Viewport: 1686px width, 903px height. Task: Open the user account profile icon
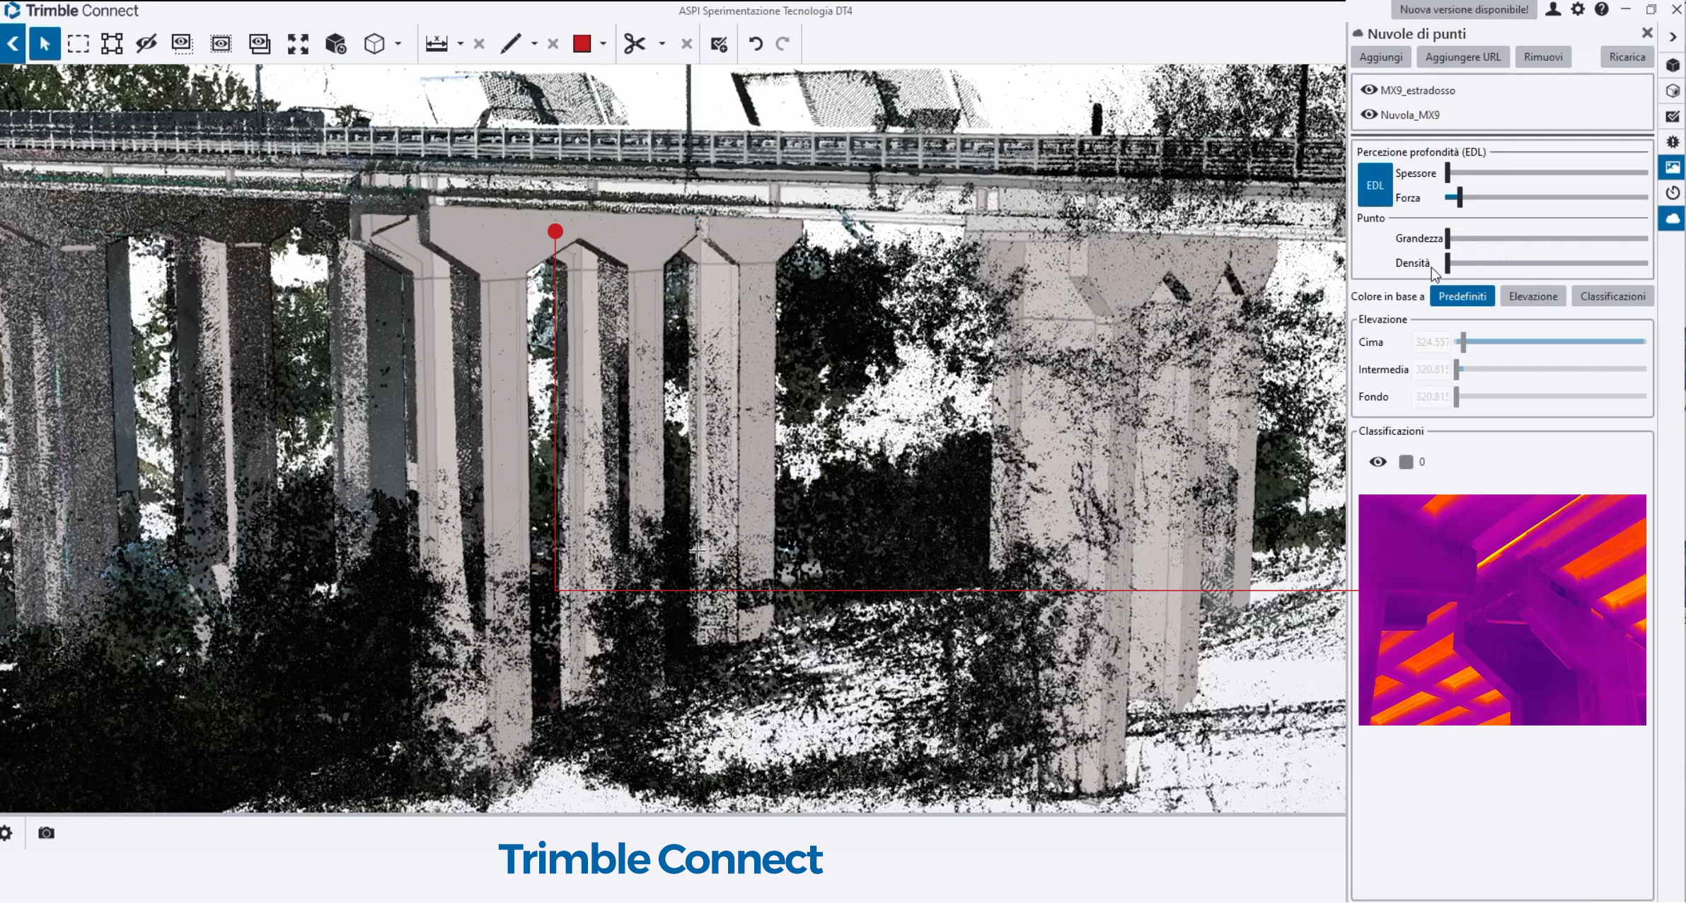1553,9
